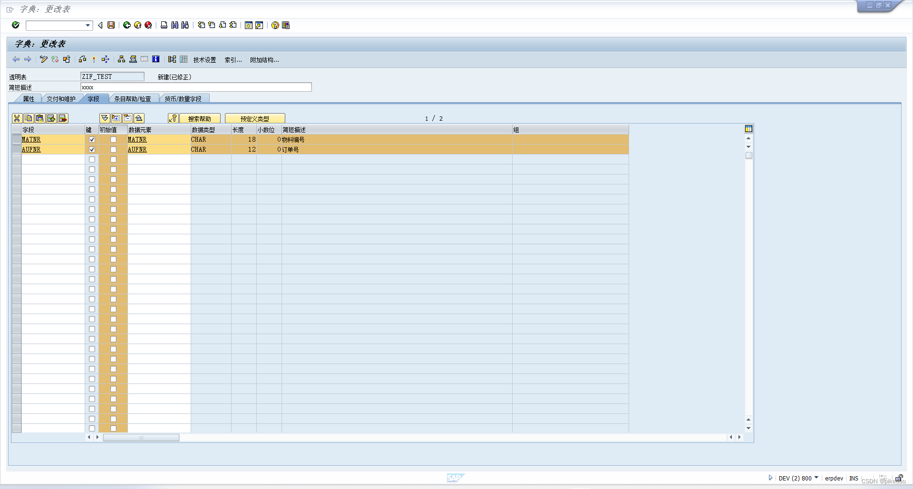The height and width of the screenshot is (489, 913).
Task: Go to Last Page icon
Action: [x=233, y=25]
